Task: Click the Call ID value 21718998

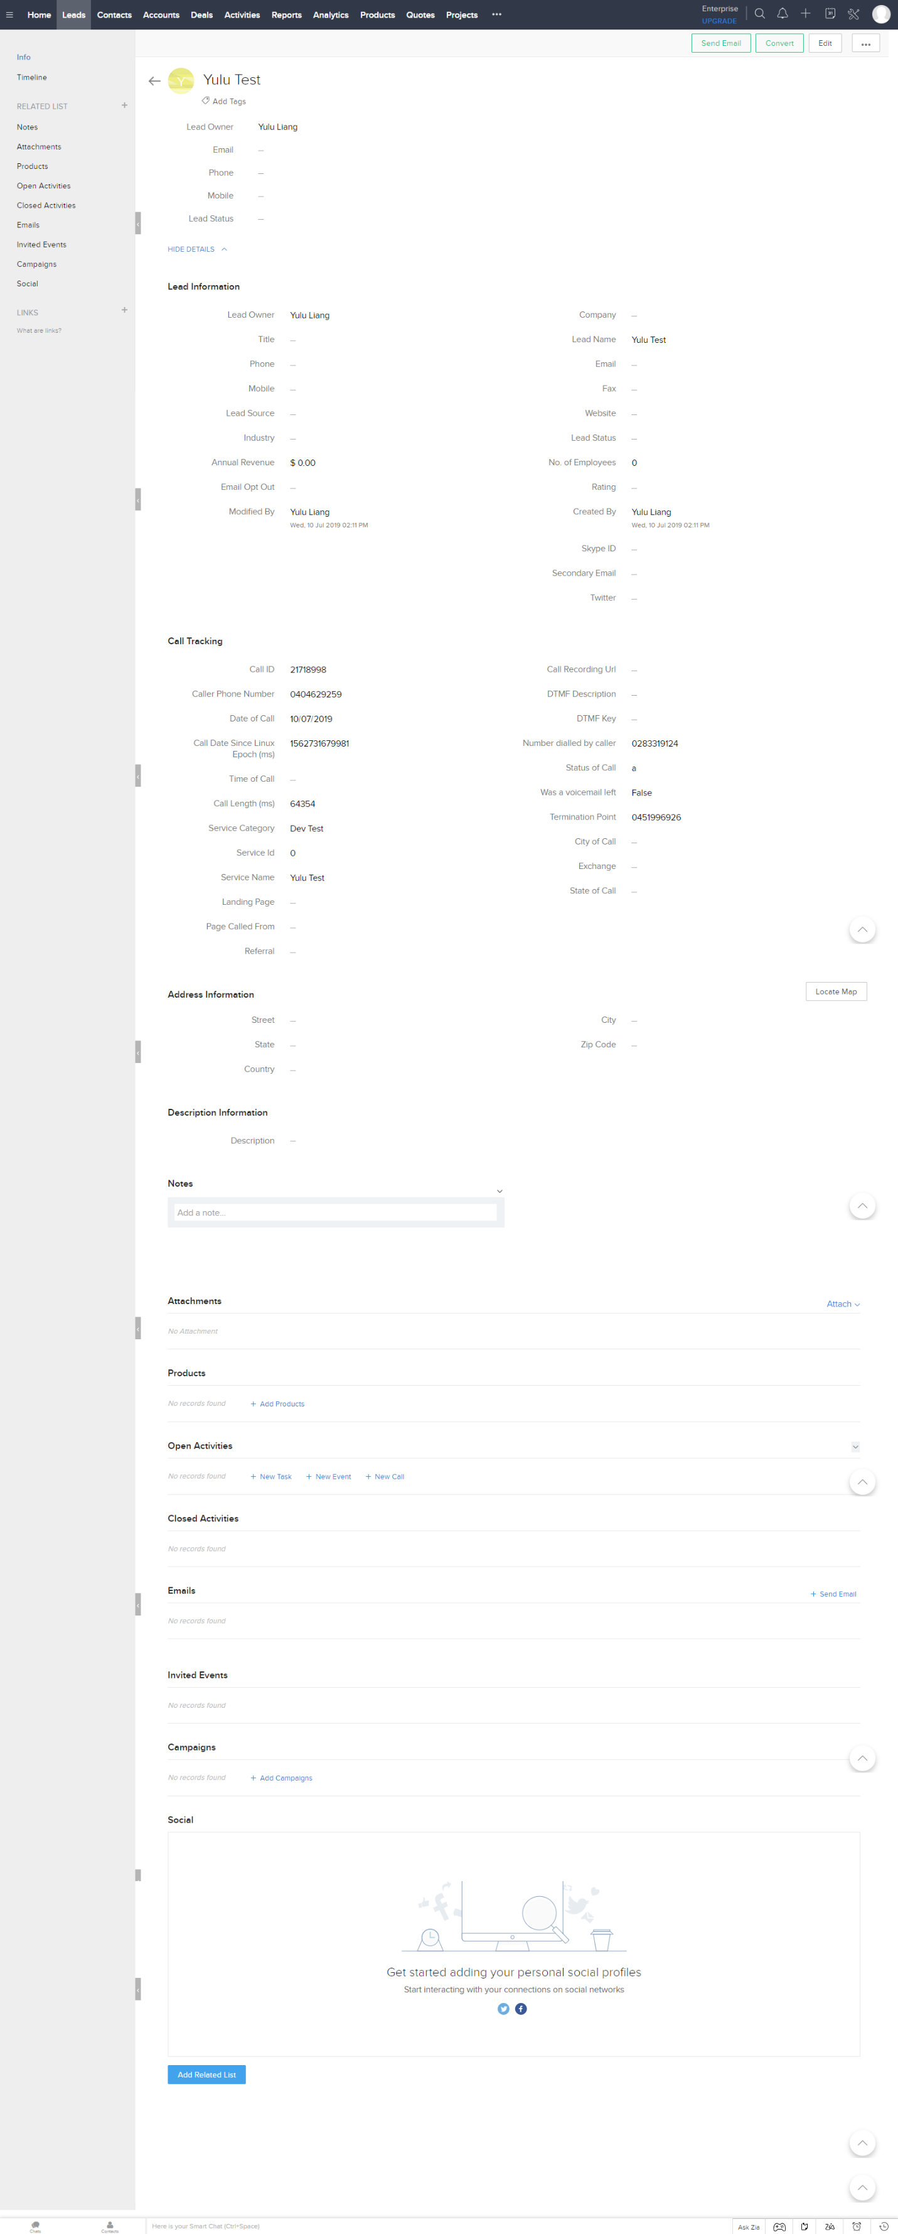Action: click(x=307, y=669)
